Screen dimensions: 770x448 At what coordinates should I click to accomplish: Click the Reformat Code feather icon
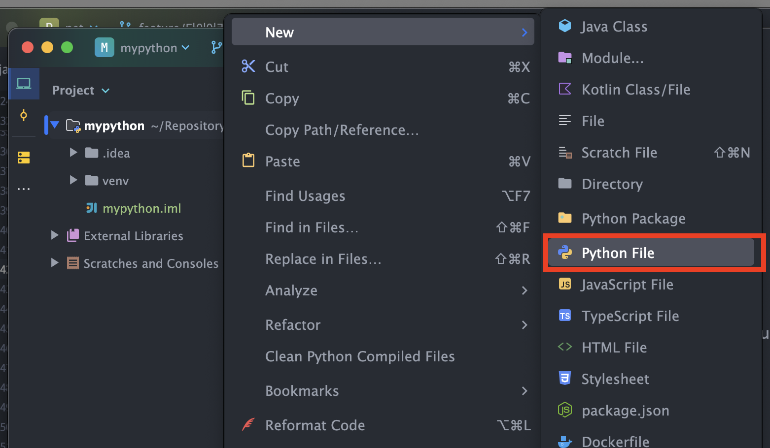[x=248, y=424]
